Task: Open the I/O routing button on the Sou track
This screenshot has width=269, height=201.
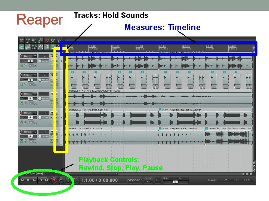Action: pyautogui.click(x=35, y=75)
